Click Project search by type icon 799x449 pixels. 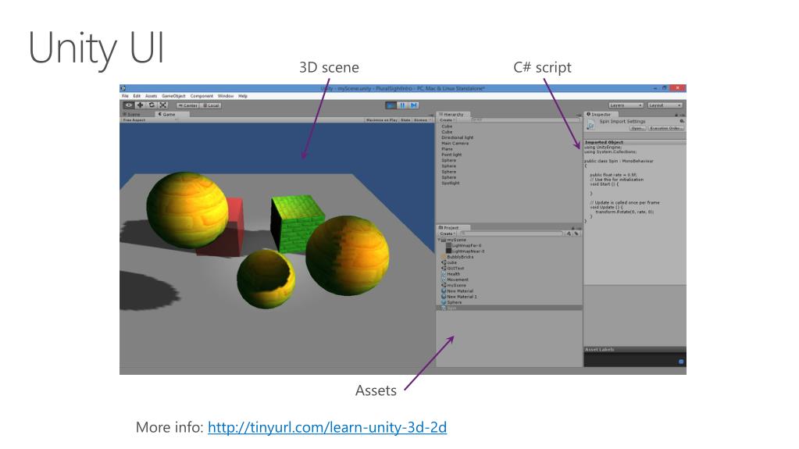pyautogui.click(x=569, y=233)
